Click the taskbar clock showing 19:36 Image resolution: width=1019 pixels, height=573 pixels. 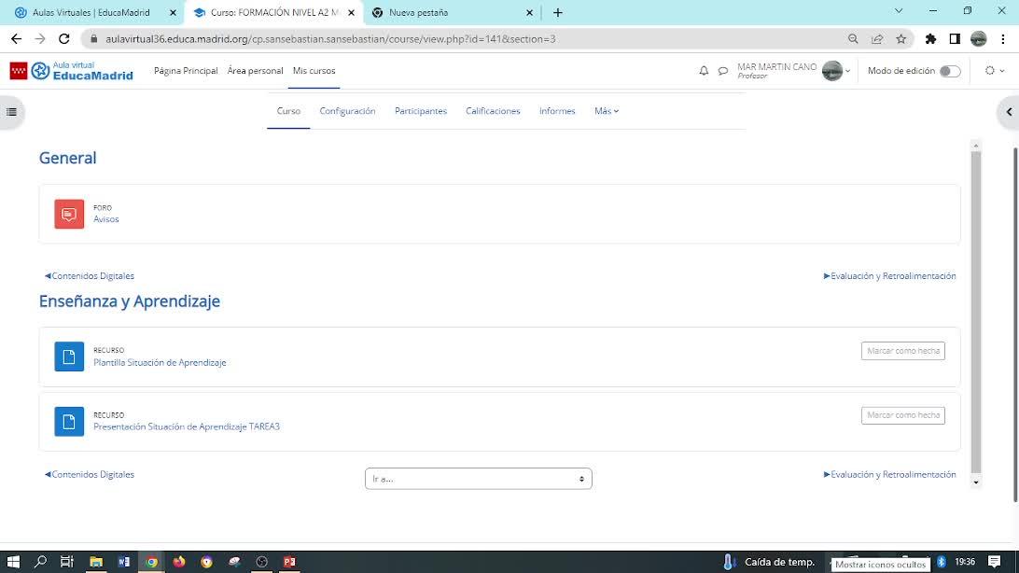(965, 561)
